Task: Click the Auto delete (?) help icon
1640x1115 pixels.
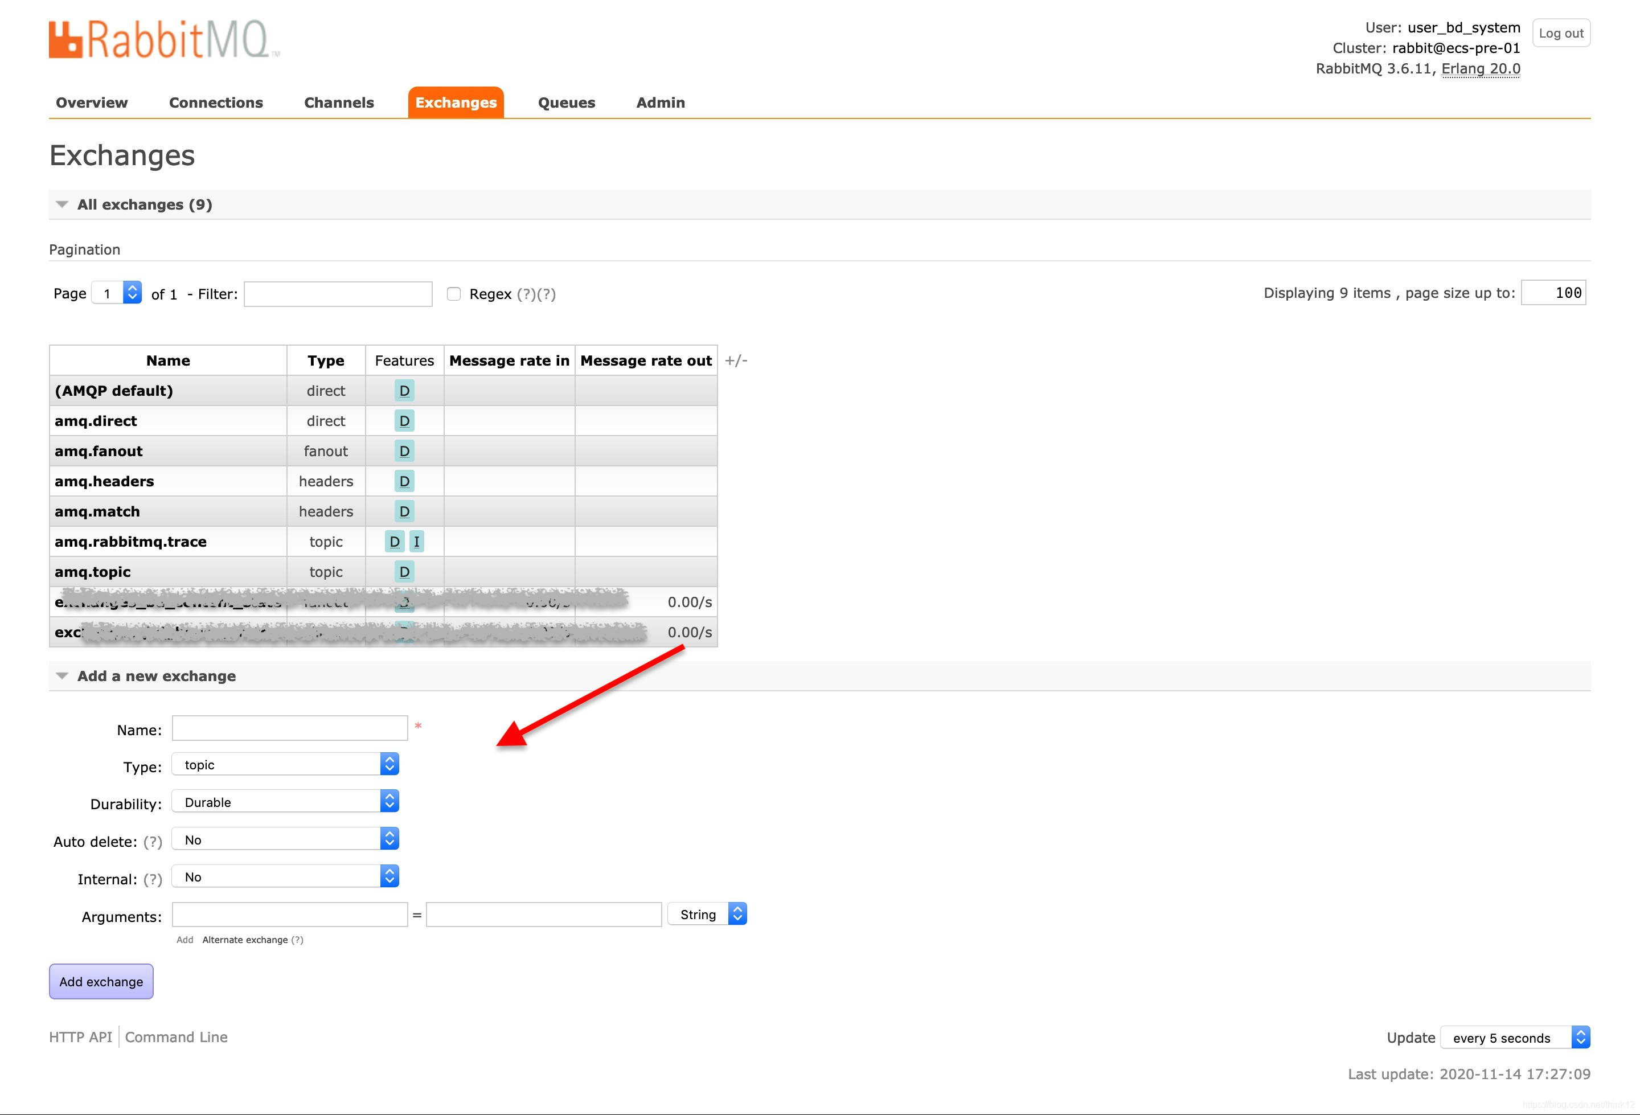Action: [153, 842]
